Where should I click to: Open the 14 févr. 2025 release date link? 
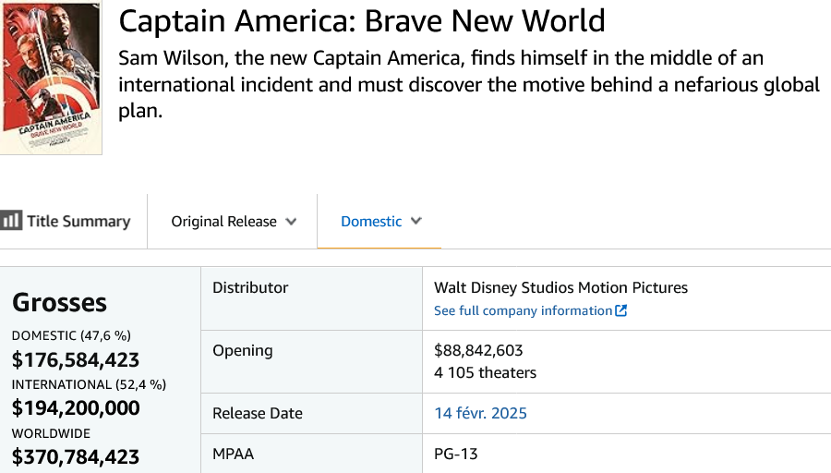480,413
